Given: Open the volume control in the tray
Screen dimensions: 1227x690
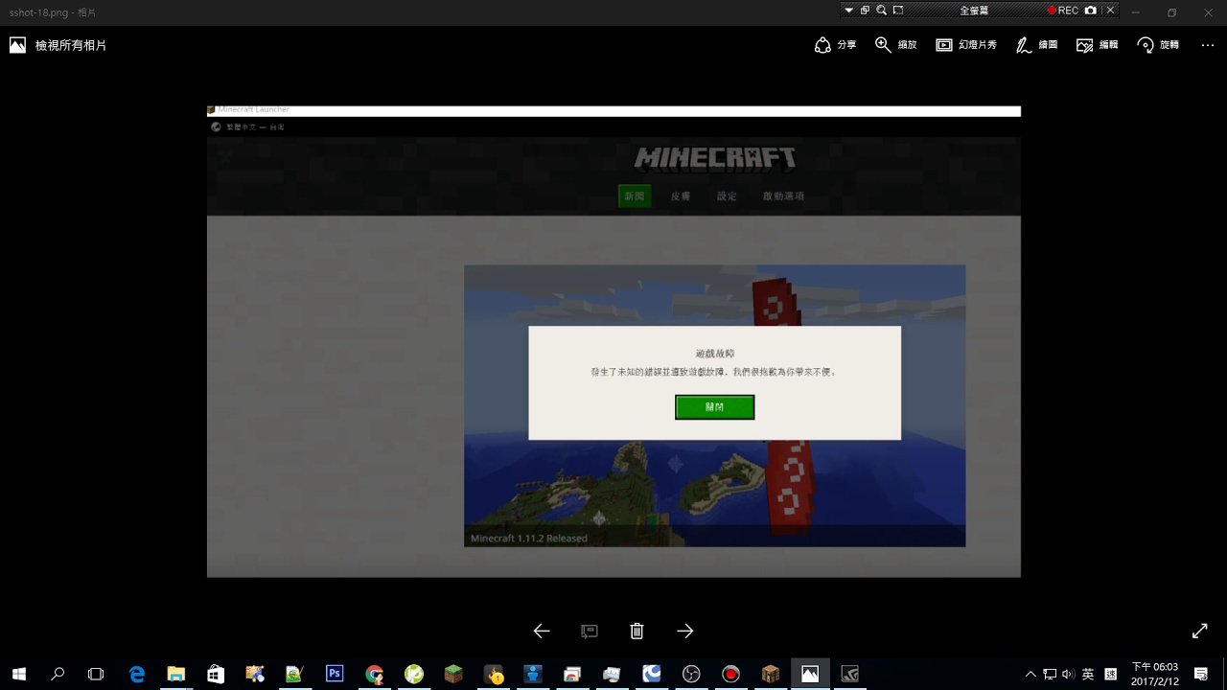Looking at the screenshot, I should point(1069,674).
